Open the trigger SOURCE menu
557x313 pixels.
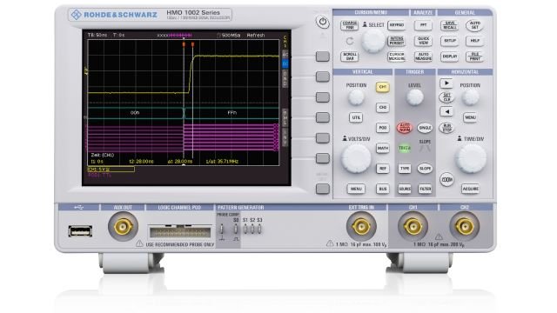(x=404, y=190)
